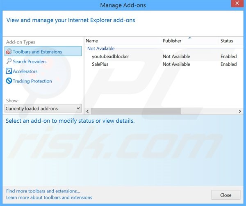Click the Search Providers magnifier icon
Image resolution: width=246 pixels, height=206 pixels.
coord(9,62)
